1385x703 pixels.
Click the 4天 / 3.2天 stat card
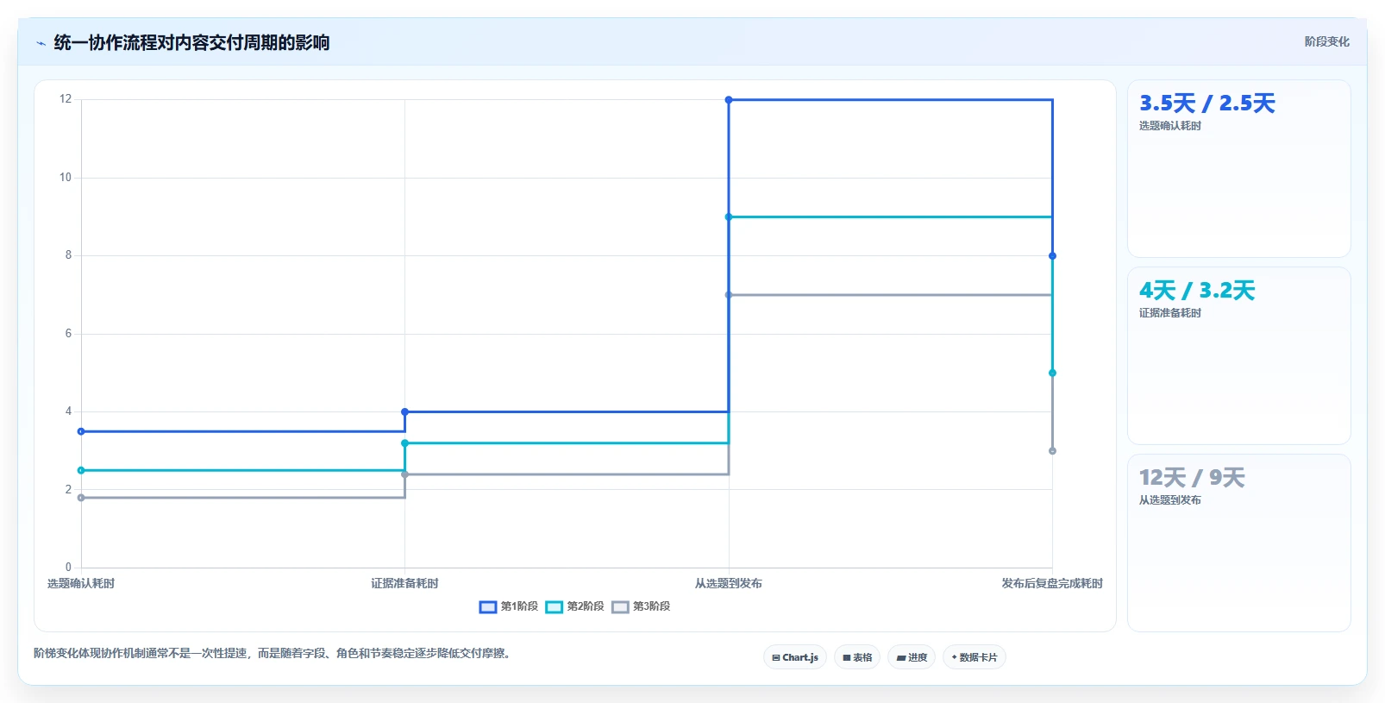tap(1238, 355)
